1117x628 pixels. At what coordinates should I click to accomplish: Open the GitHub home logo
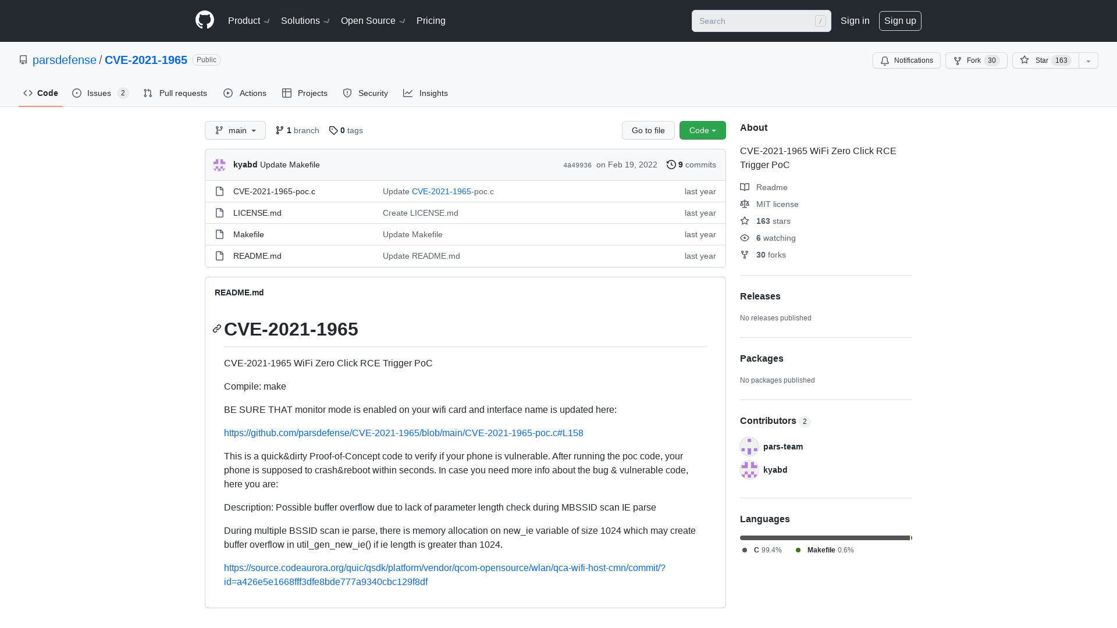tap(205, 20)
